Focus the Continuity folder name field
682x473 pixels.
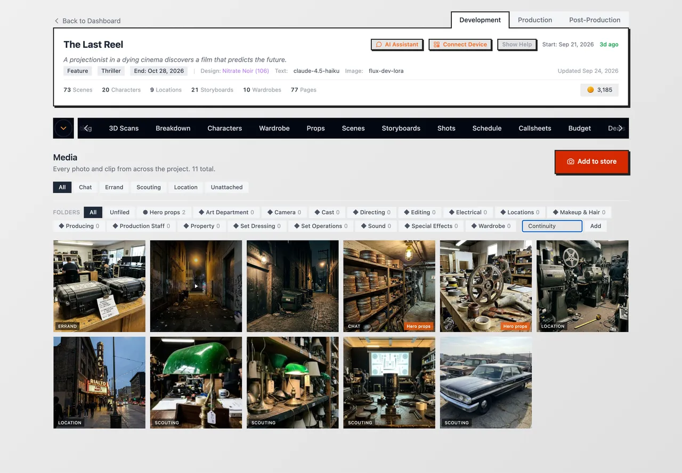(x=552, y=226)
